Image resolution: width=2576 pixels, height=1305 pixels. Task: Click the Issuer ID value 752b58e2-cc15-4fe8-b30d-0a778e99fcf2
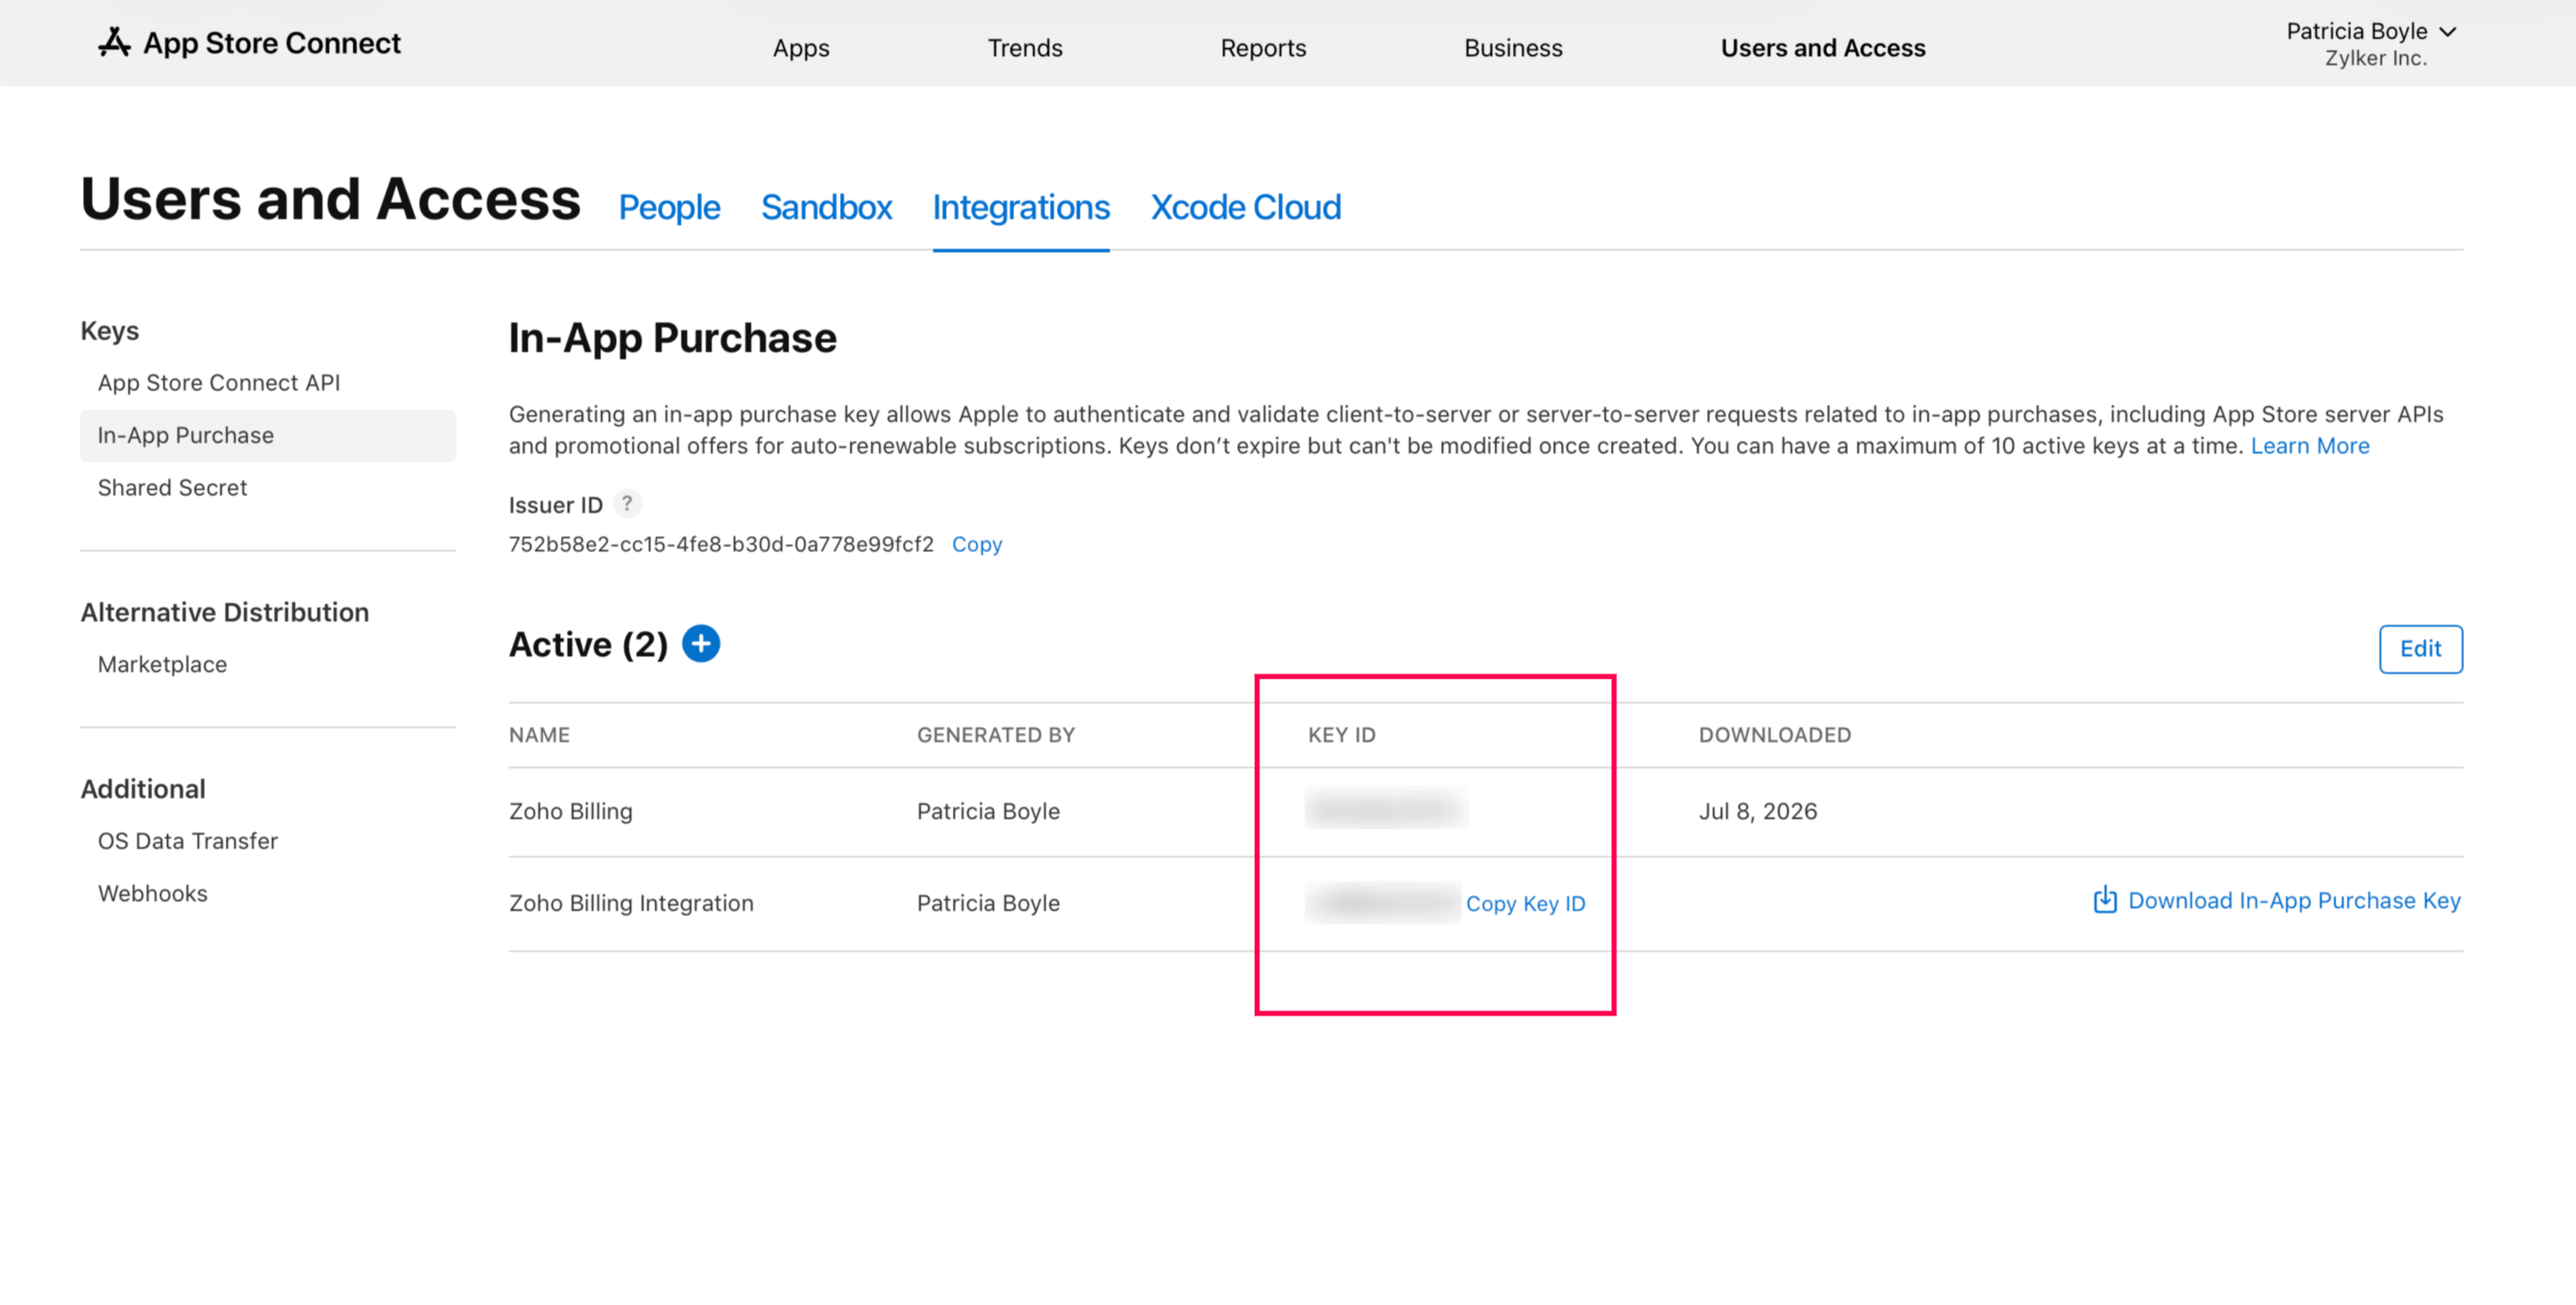click(721, 543)
